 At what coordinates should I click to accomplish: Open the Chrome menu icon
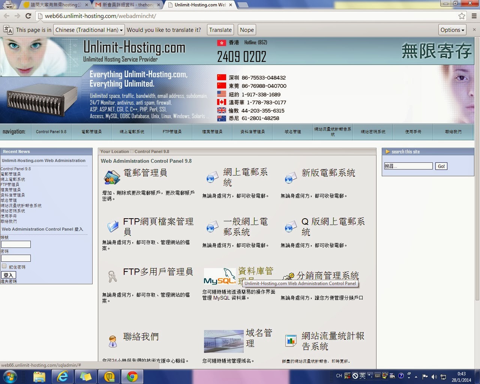474,16
